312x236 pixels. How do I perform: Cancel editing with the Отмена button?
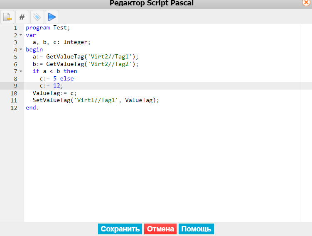click(x=160, y=229)
